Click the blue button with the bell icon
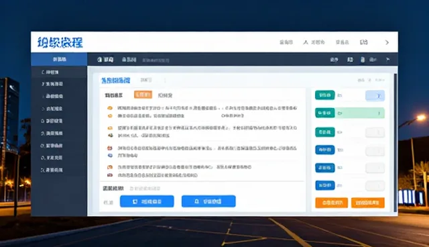 pyautogui.click(x=208, y=201)
